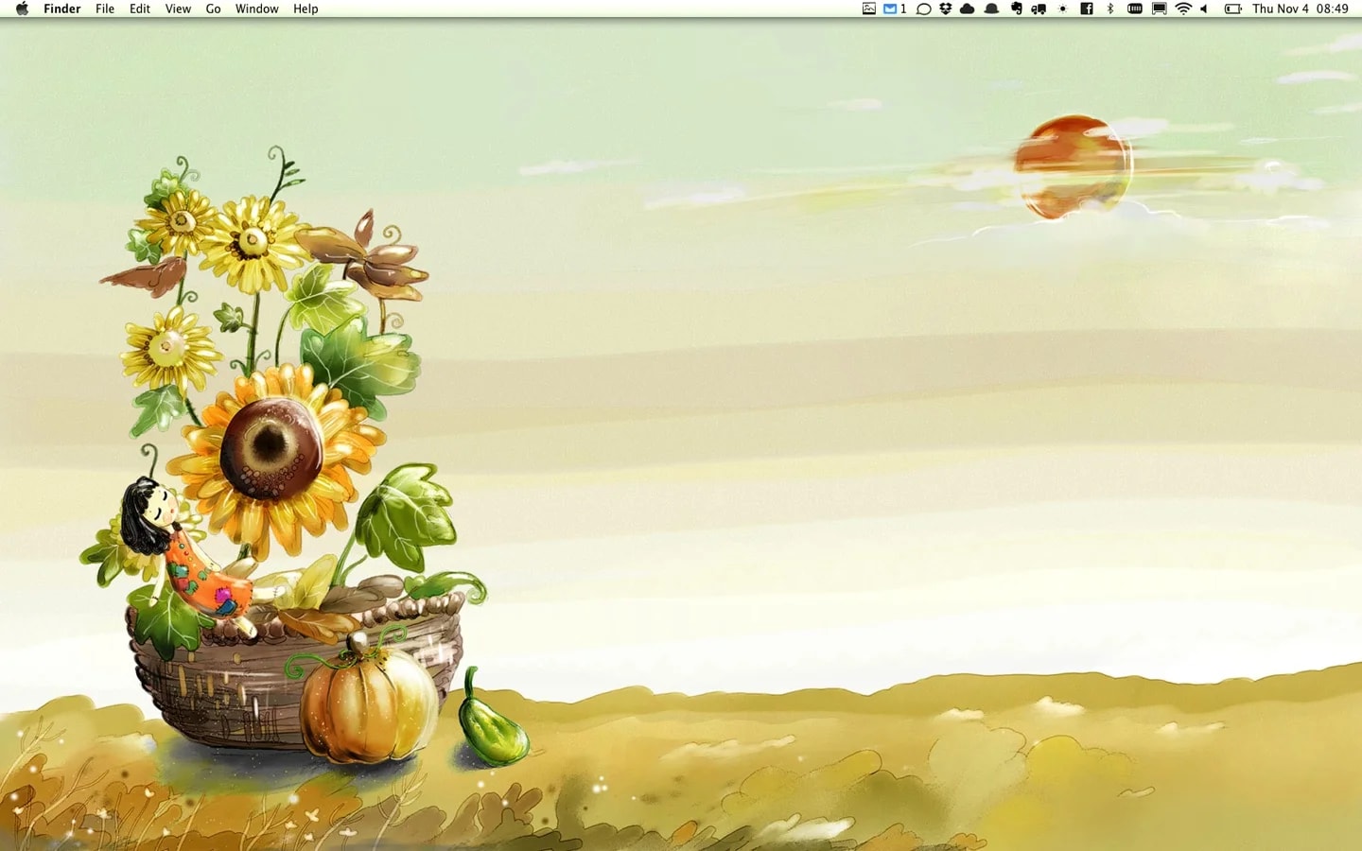Open the Go menu

(x=214, y=9)
